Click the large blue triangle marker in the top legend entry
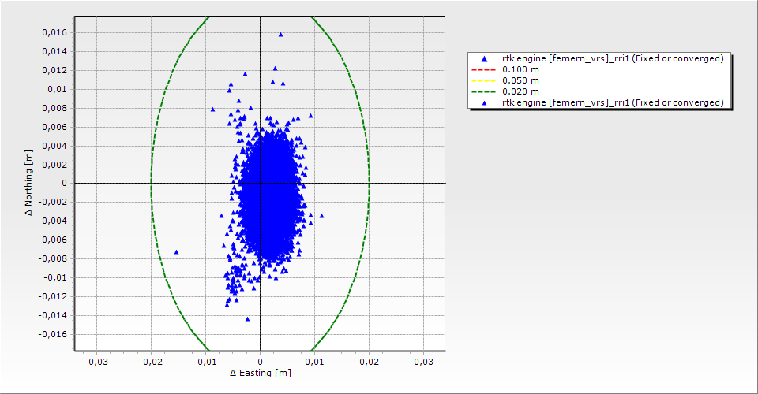The width and height of the screenshot is (758, 394). tap(484, 59)
